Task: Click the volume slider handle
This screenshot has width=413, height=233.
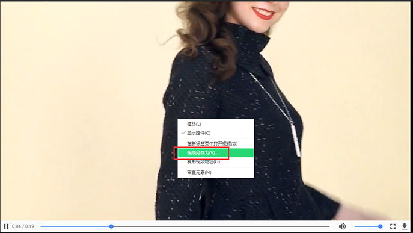Action: (380, 226)
